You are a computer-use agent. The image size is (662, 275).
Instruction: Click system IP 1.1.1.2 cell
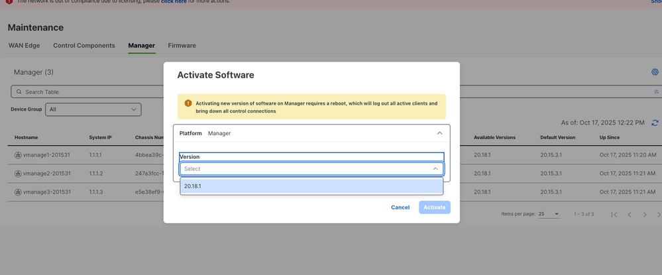pyautogui.click(x=96, y=174)
